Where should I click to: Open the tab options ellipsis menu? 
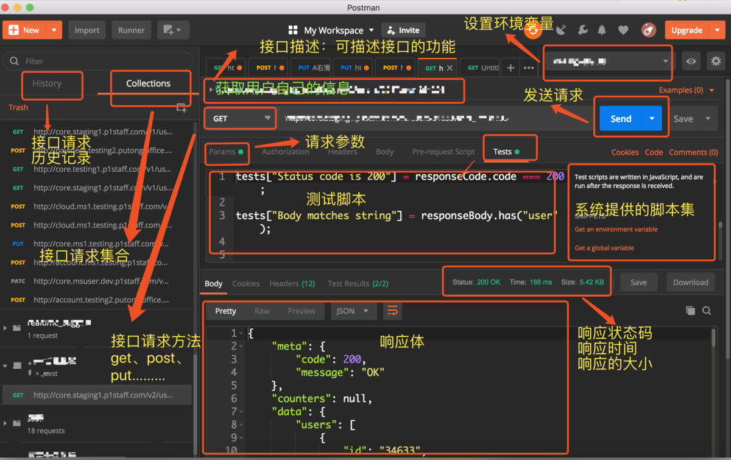(528, 68)
